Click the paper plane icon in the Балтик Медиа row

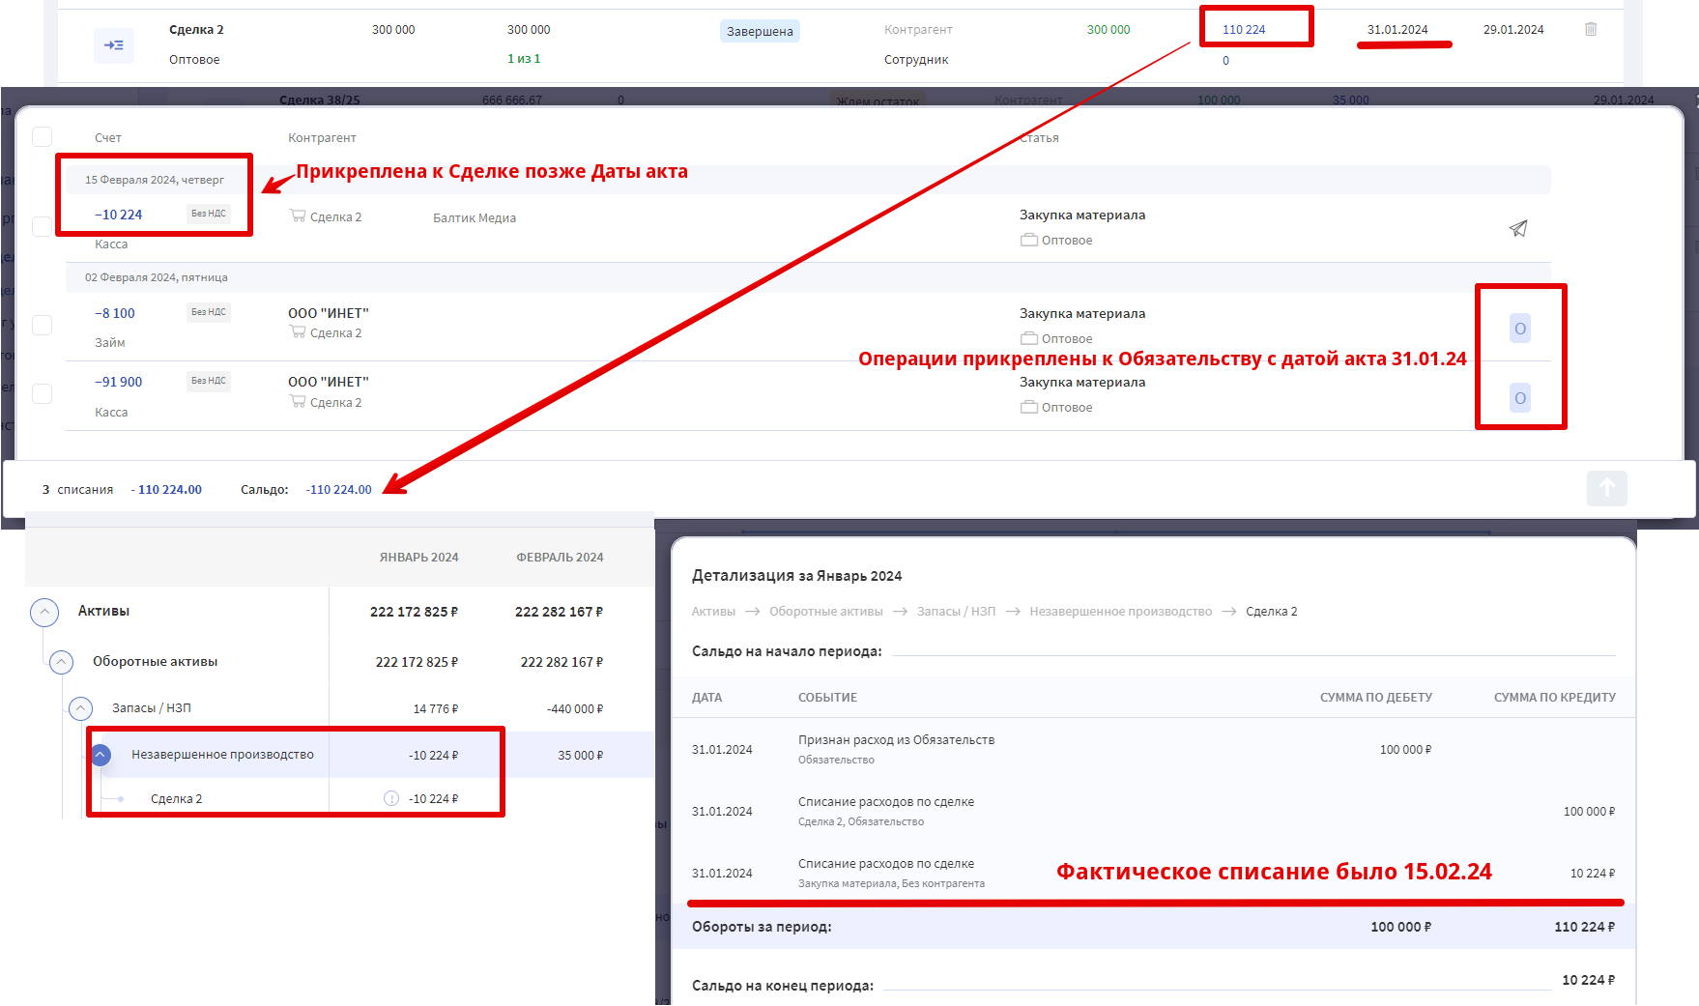click(x=1518, y=228)
